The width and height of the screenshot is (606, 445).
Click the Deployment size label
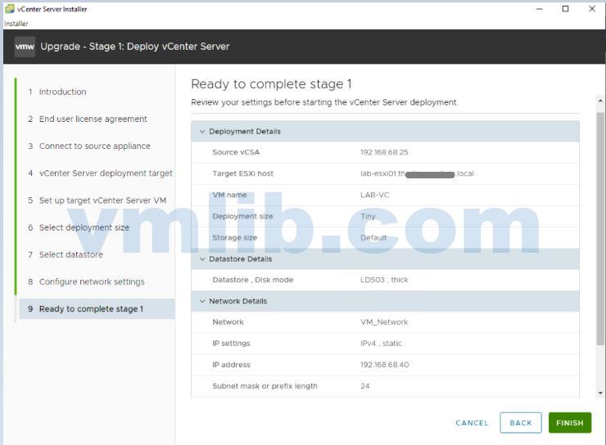pos(242,216)
